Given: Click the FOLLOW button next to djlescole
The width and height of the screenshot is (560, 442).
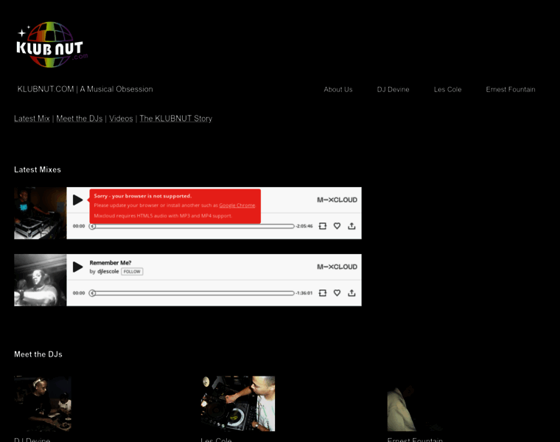Looking at the screenshot, I should (132, 272).
